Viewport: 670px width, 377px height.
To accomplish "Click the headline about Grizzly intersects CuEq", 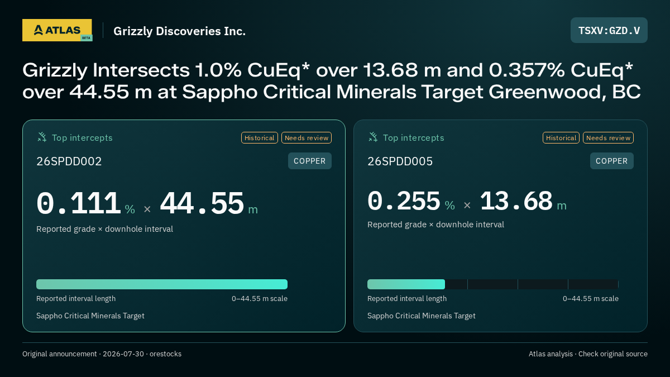I will pos(332,80).
